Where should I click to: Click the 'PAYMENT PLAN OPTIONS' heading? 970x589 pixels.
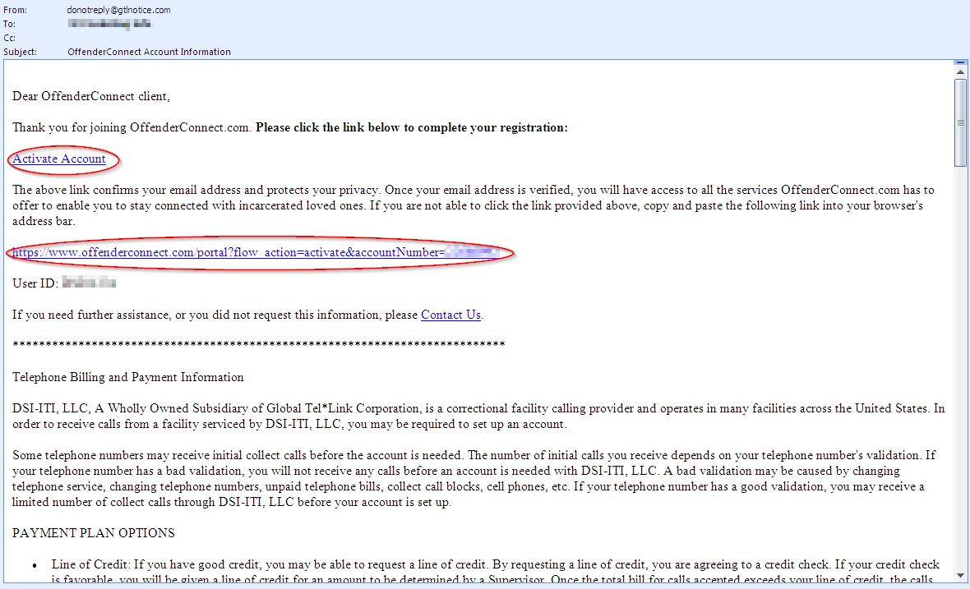94,533
